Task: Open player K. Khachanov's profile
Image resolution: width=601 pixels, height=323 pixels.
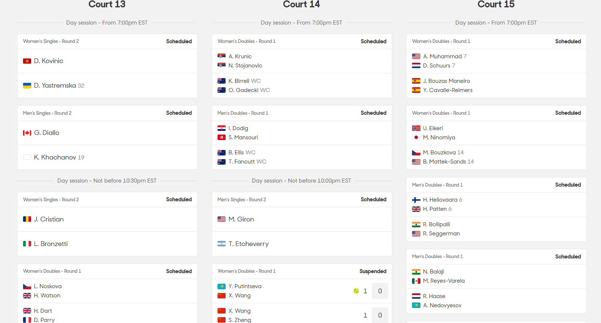Action: pyautogui.click(x=55, y=157)
